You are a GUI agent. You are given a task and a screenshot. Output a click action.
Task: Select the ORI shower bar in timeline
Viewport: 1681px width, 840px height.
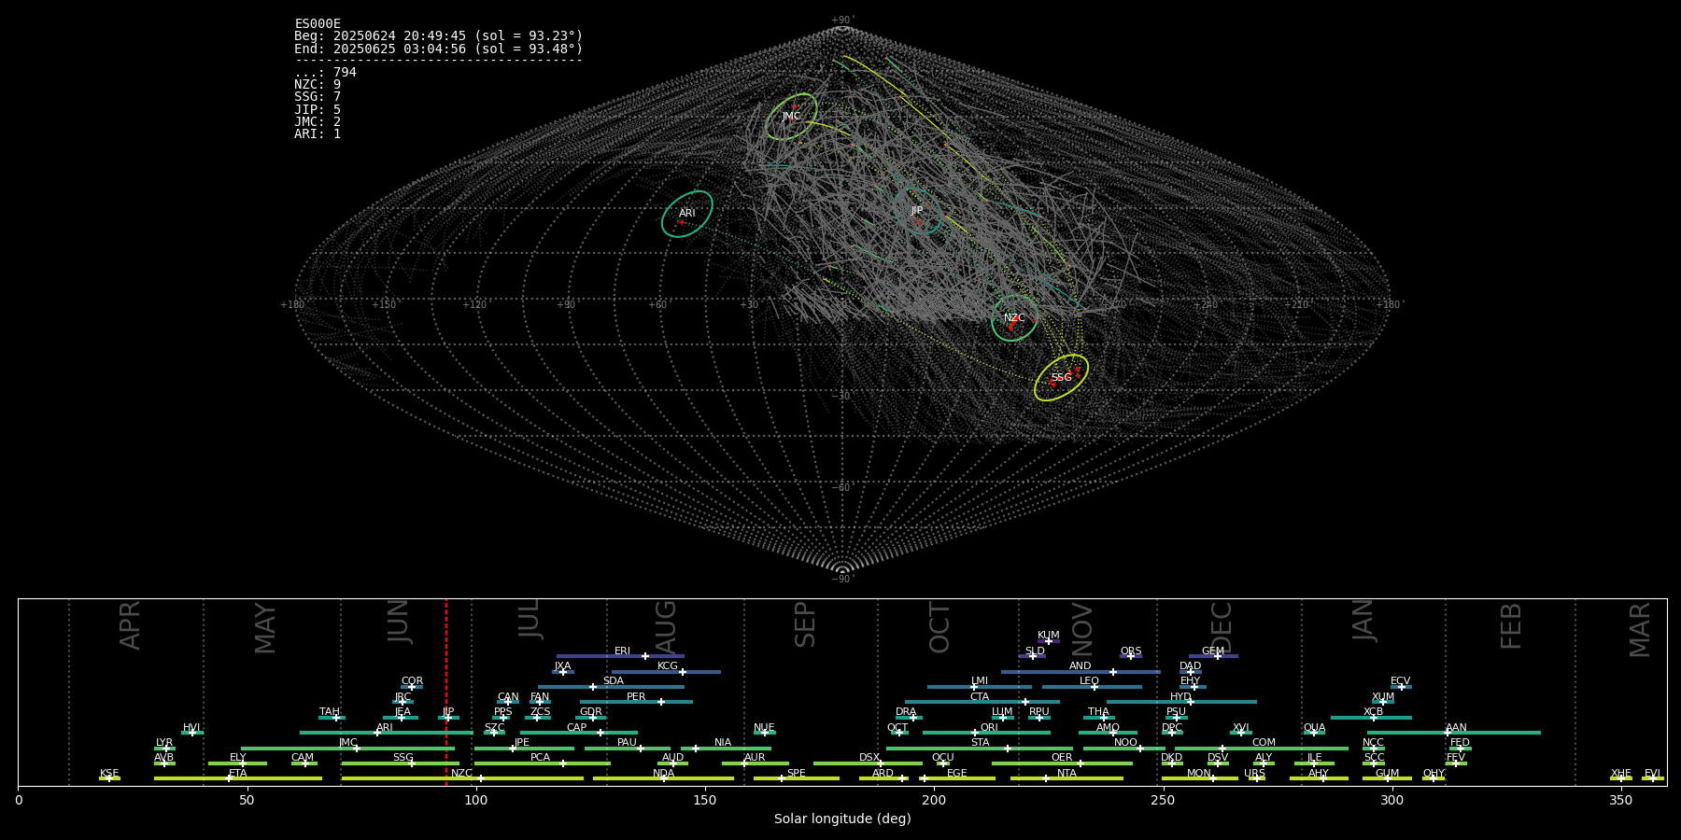coord(986,733)
